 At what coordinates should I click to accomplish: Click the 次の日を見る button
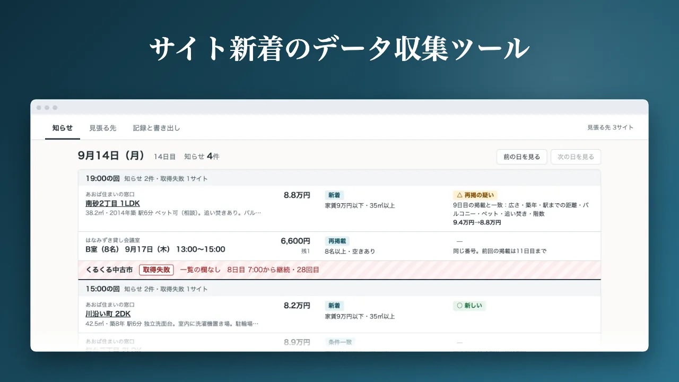click(x=576, y=157)
